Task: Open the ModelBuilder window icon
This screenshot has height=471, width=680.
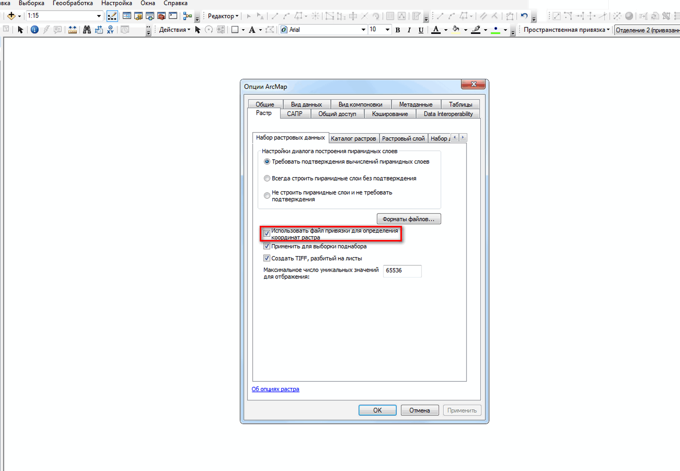Action: 187,16
